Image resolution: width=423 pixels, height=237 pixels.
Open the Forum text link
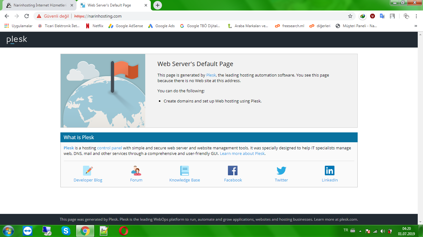click(x=136, y=180)
